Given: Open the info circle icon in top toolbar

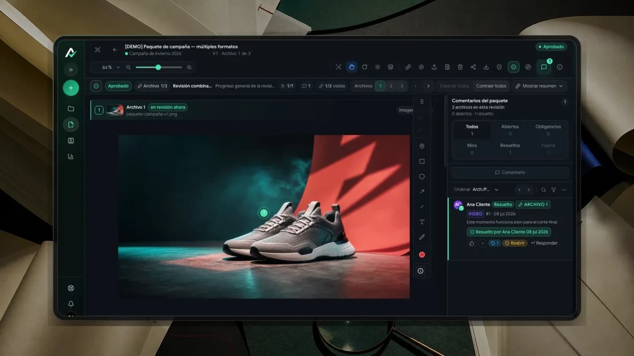Looking at the screenshot, I should pyautogui.click(x=560, y=67).
